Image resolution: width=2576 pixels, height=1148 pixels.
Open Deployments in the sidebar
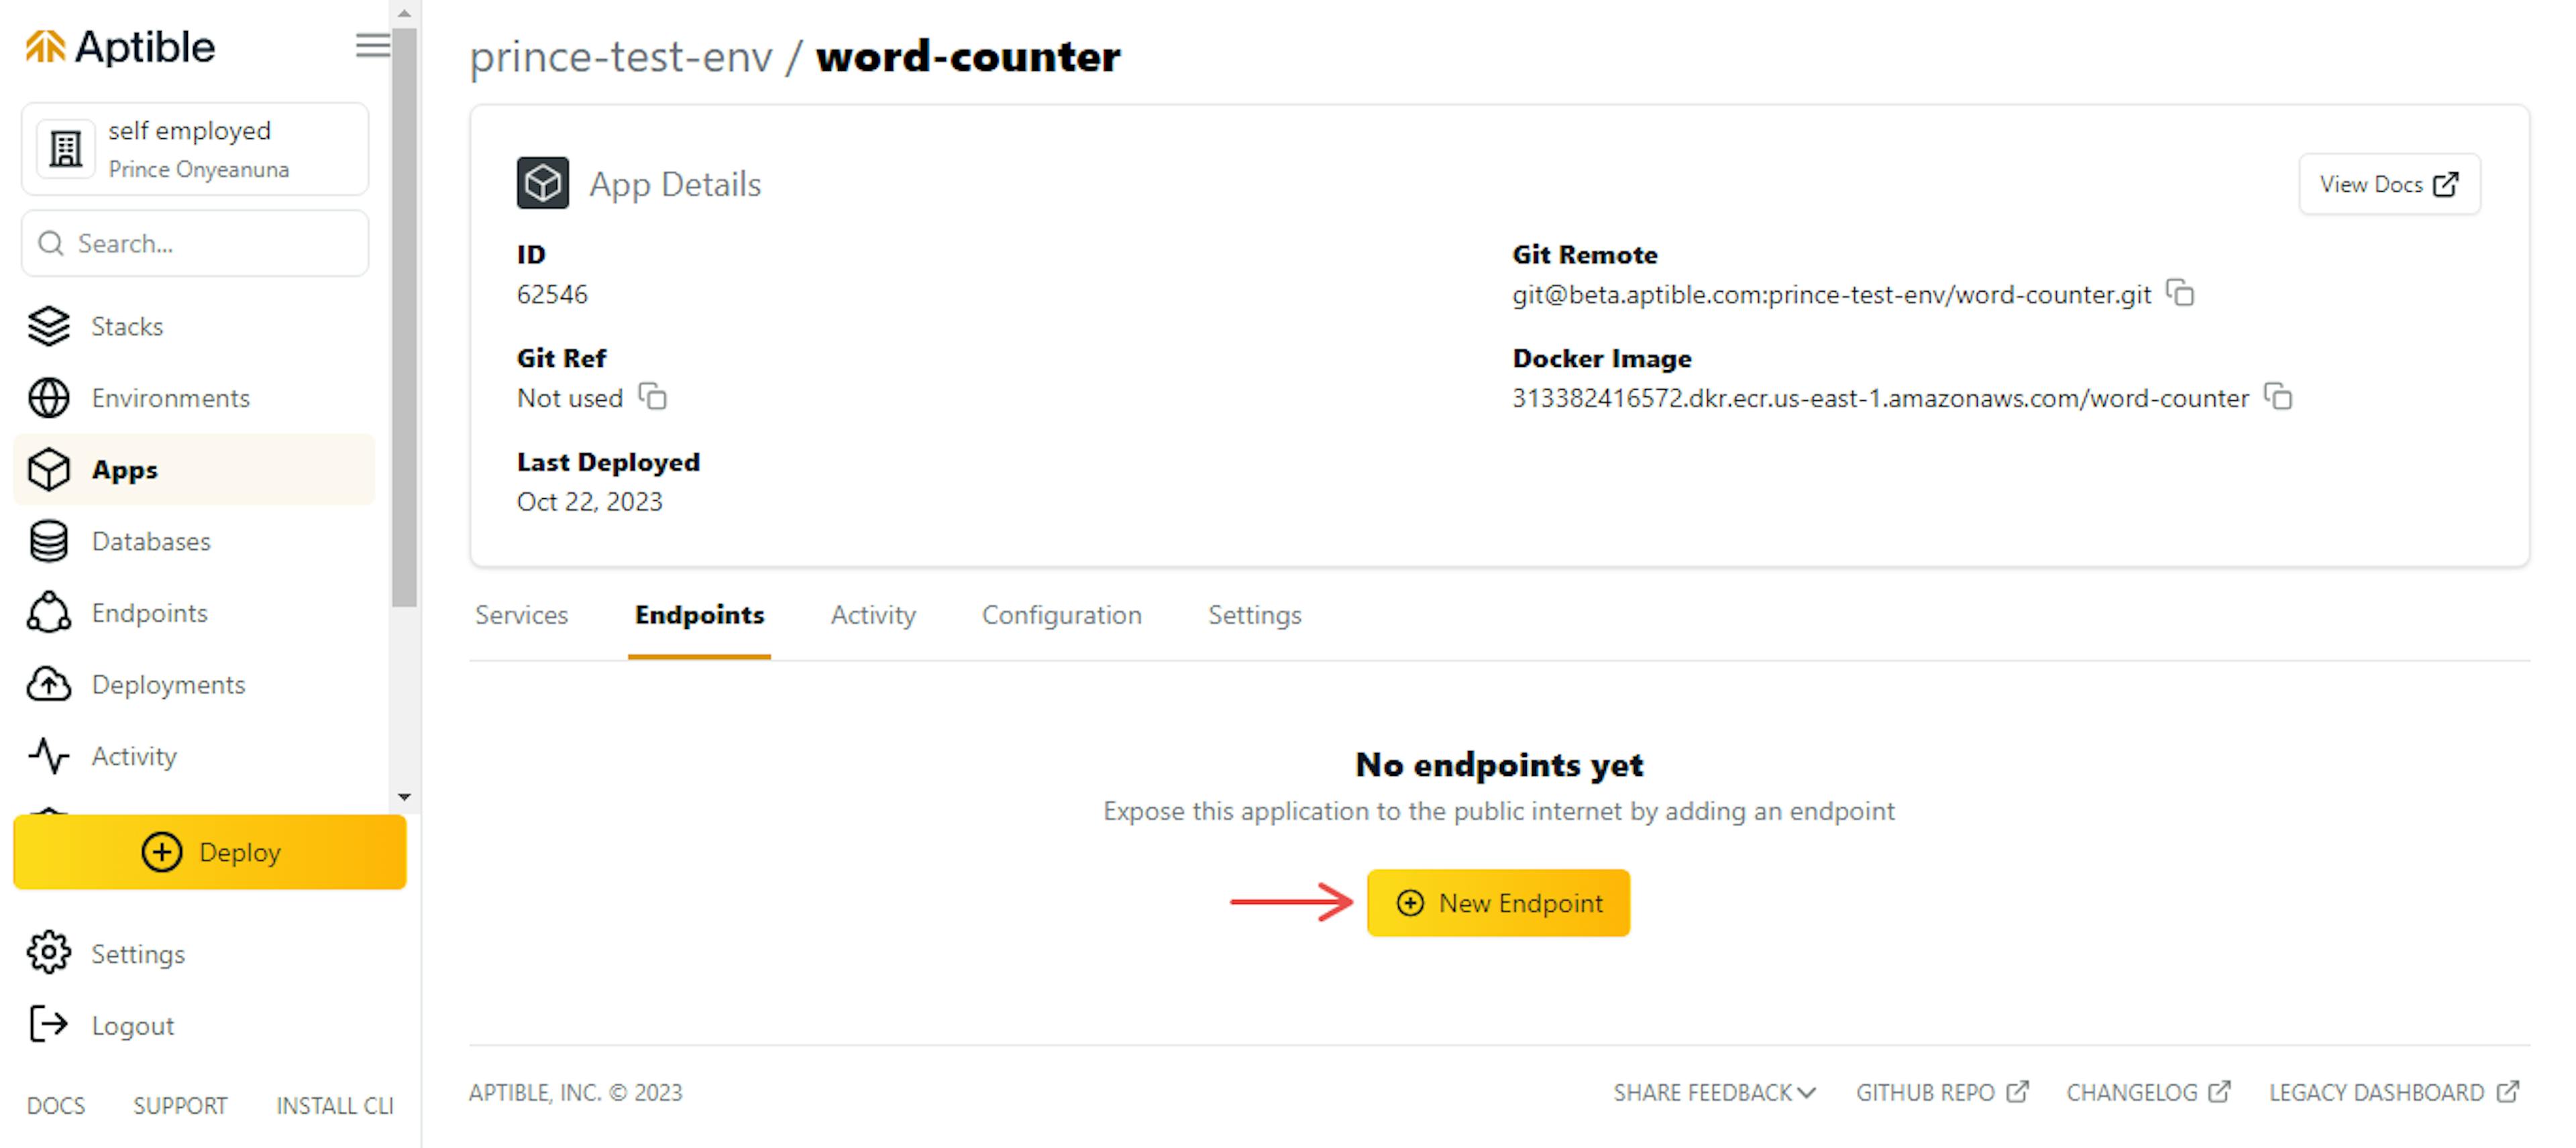click(x=168, y=684)
